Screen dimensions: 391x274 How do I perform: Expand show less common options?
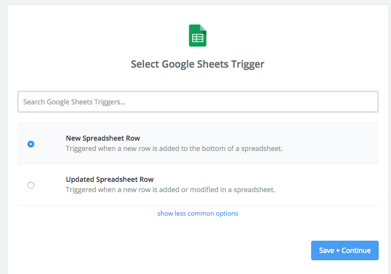[x=197, y=213]
